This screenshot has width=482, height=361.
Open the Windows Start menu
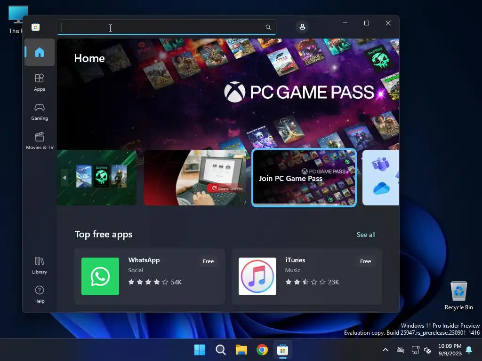(200, 350)
